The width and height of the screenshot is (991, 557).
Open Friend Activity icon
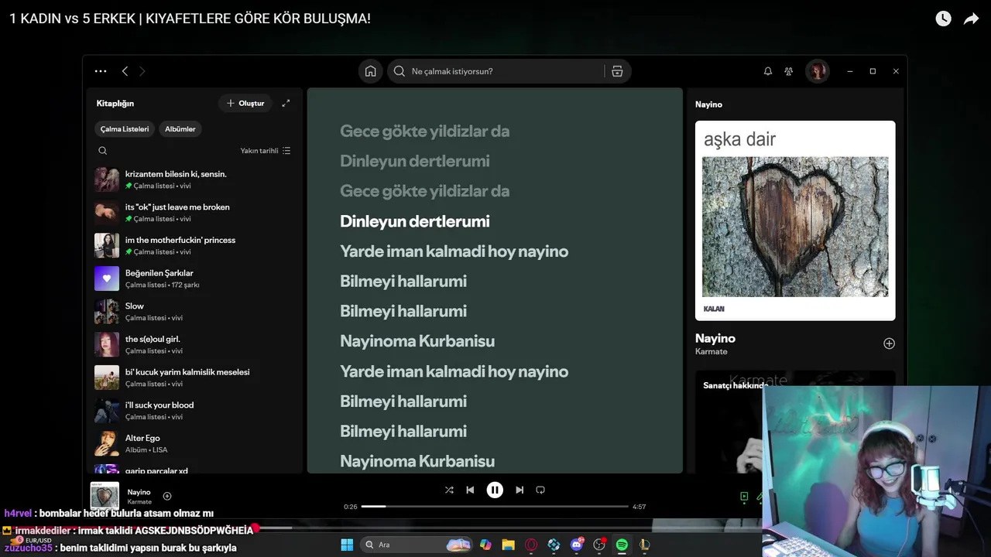(788, 71)
